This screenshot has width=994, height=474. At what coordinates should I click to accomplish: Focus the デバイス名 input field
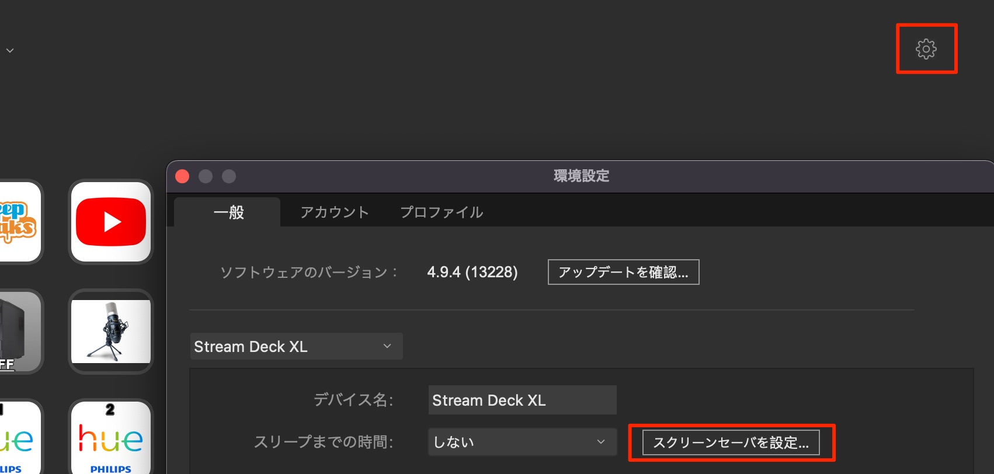point(522,400)
